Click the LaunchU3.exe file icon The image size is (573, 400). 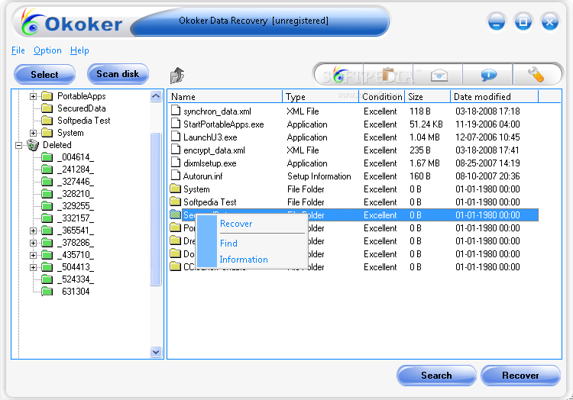click(176, 137)
